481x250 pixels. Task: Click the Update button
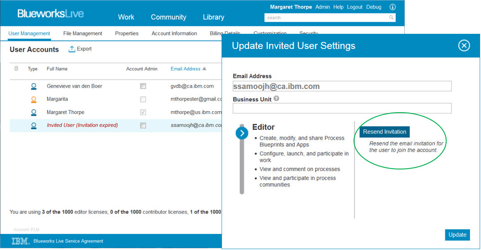coord(457,235)
